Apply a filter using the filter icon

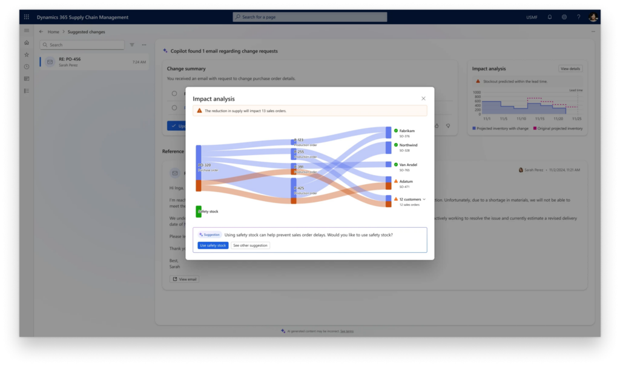(x=132, y=44)
